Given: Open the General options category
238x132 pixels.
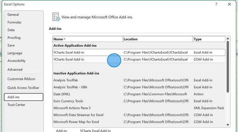Looking at the screenshot, I should [x=23, y=14].
